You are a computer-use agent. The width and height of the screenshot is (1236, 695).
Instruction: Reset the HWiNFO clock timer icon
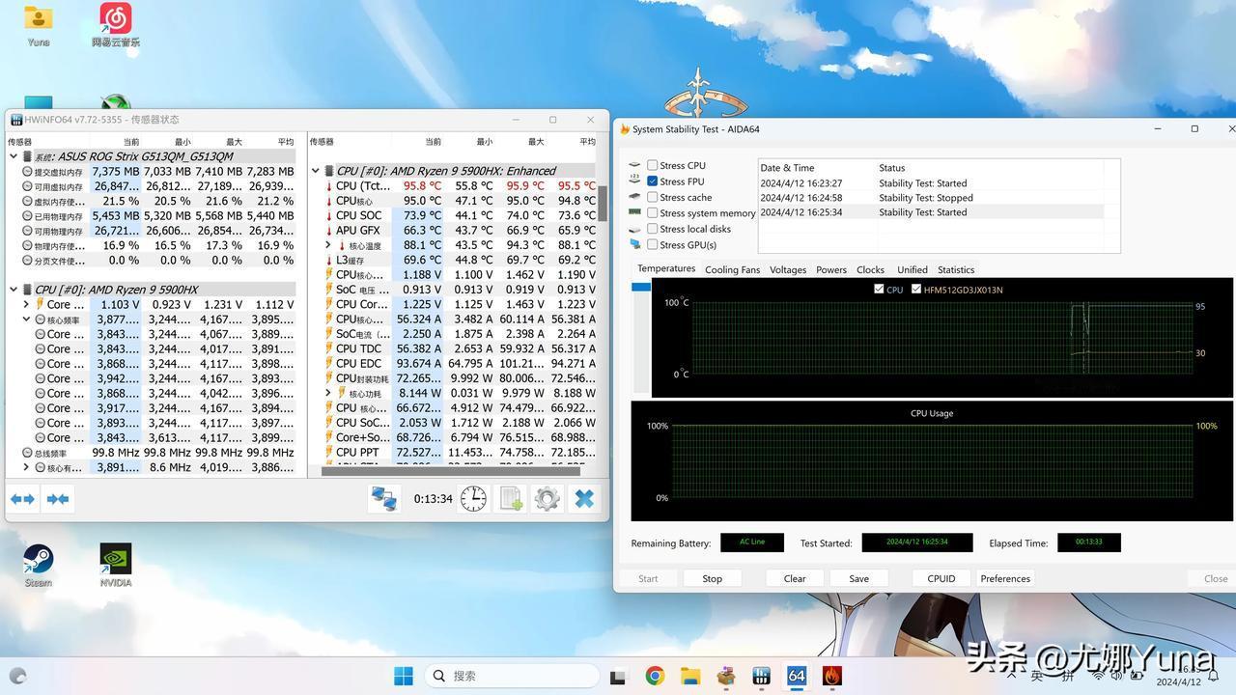(x=473, y=499)
